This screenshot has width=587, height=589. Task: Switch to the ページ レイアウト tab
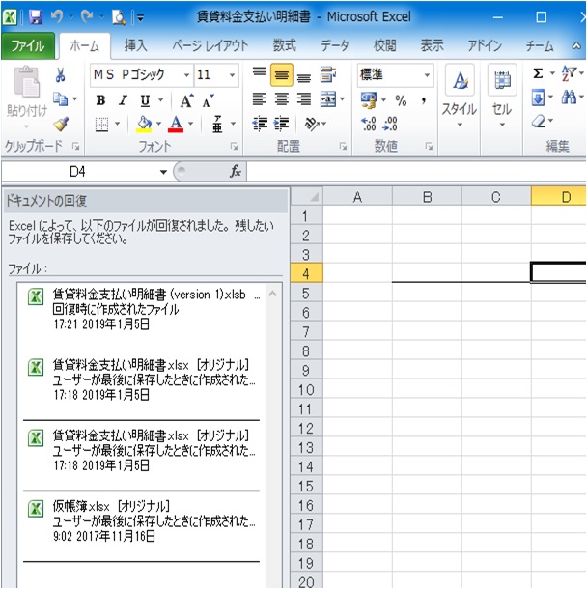pyautogui.click(x=210, y=45)
